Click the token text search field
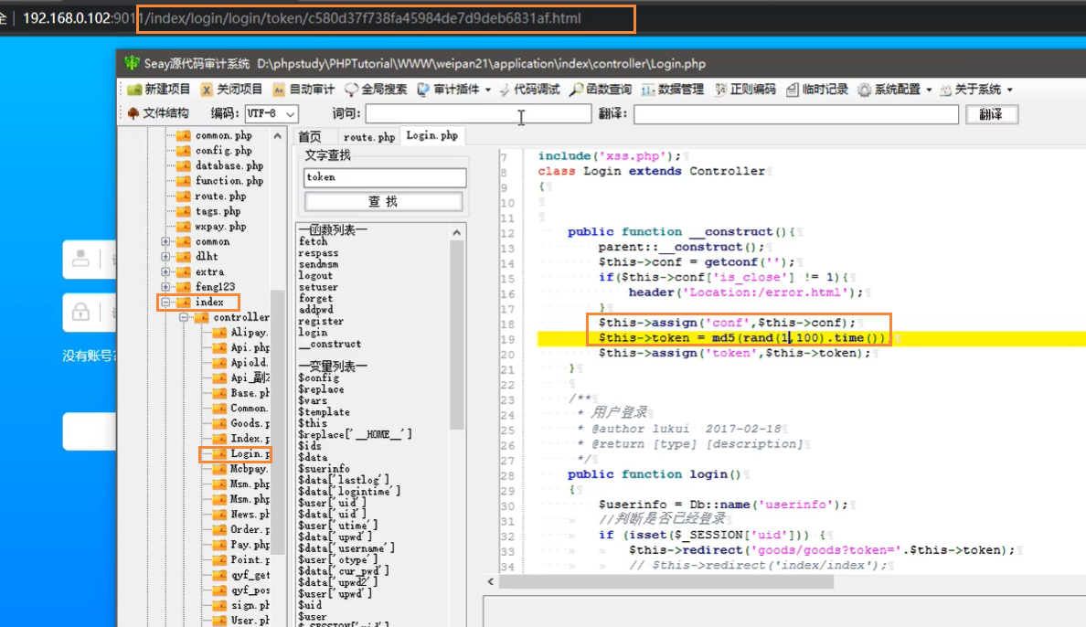The width and height of the screenshot is (1086, 627). click(384, 177)
